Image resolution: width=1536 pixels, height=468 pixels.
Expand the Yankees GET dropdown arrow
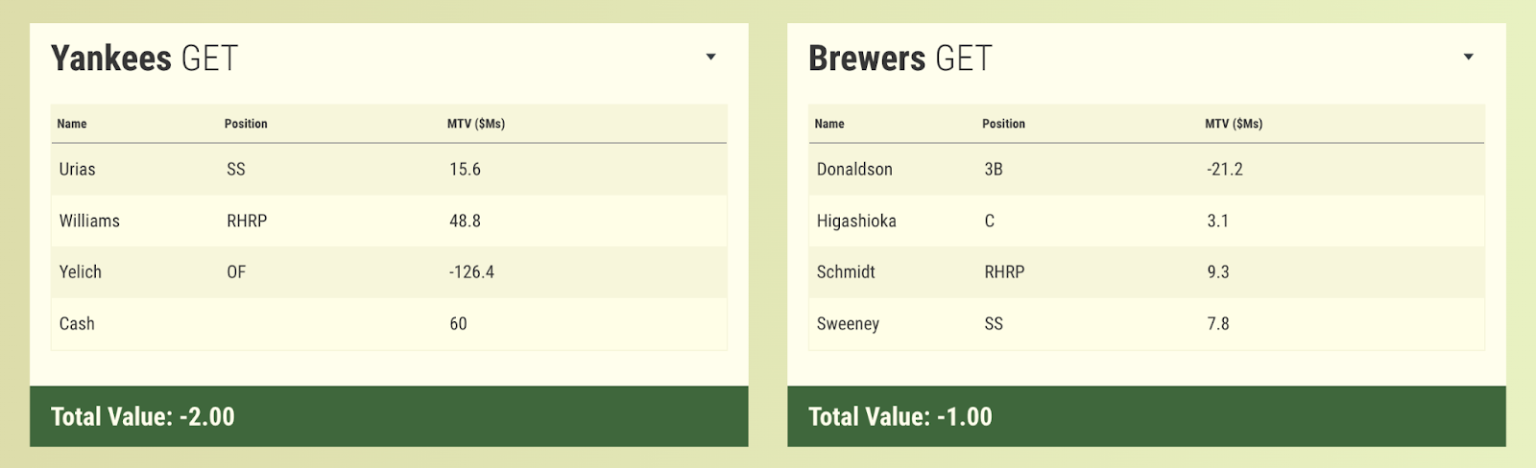point(710,58)
